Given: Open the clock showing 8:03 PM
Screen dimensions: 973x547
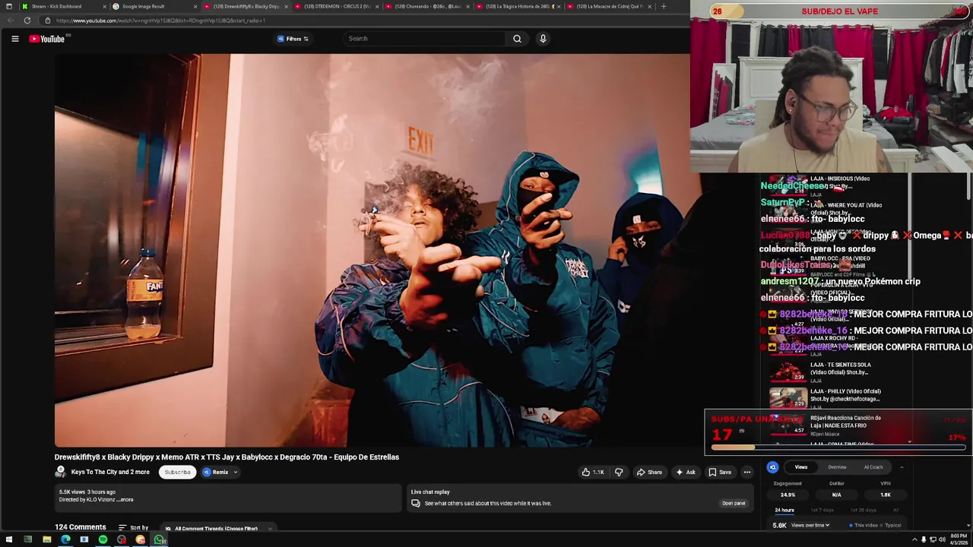Looking at the screenshot, I should pyautogui.click(x=959, y=539).
